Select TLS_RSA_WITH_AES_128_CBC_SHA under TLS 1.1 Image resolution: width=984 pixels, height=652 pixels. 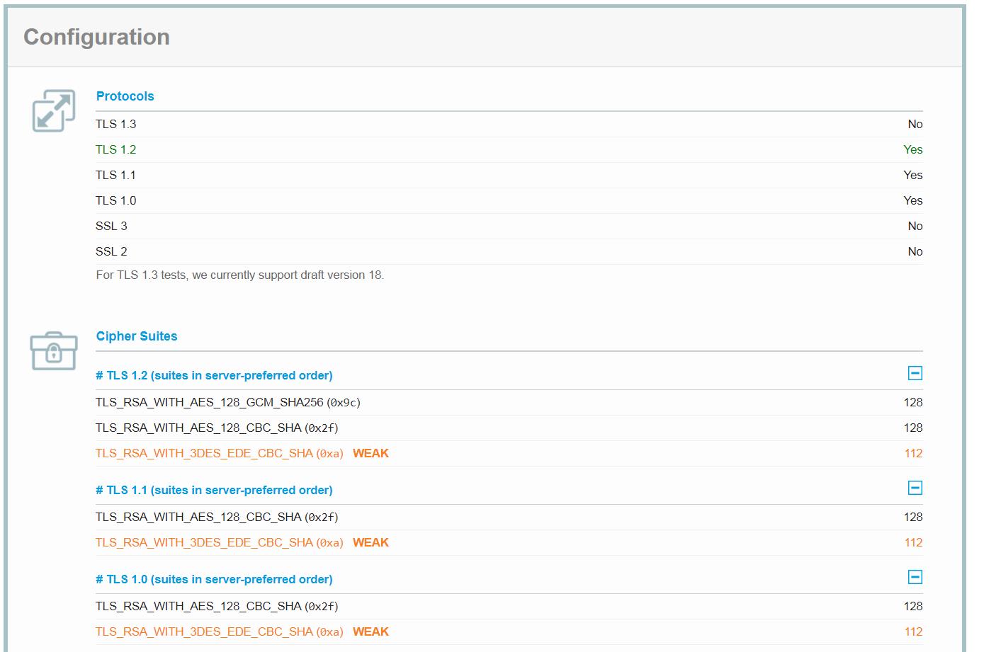coord(217,517)
